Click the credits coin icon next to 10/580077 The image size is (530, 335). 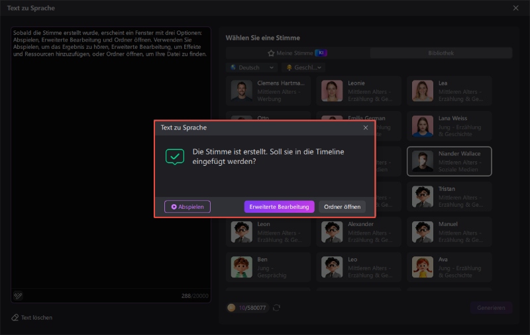pos(231,307)
